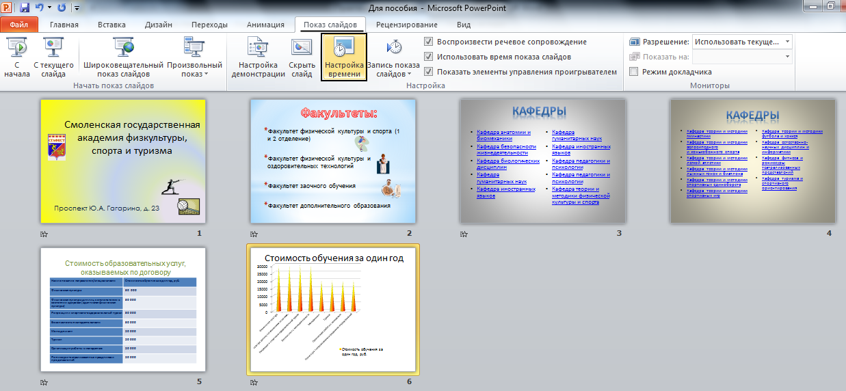Click highlighted Настройка времени button
The height and width of the screenshot is (391, 846).
click(344, 58)
